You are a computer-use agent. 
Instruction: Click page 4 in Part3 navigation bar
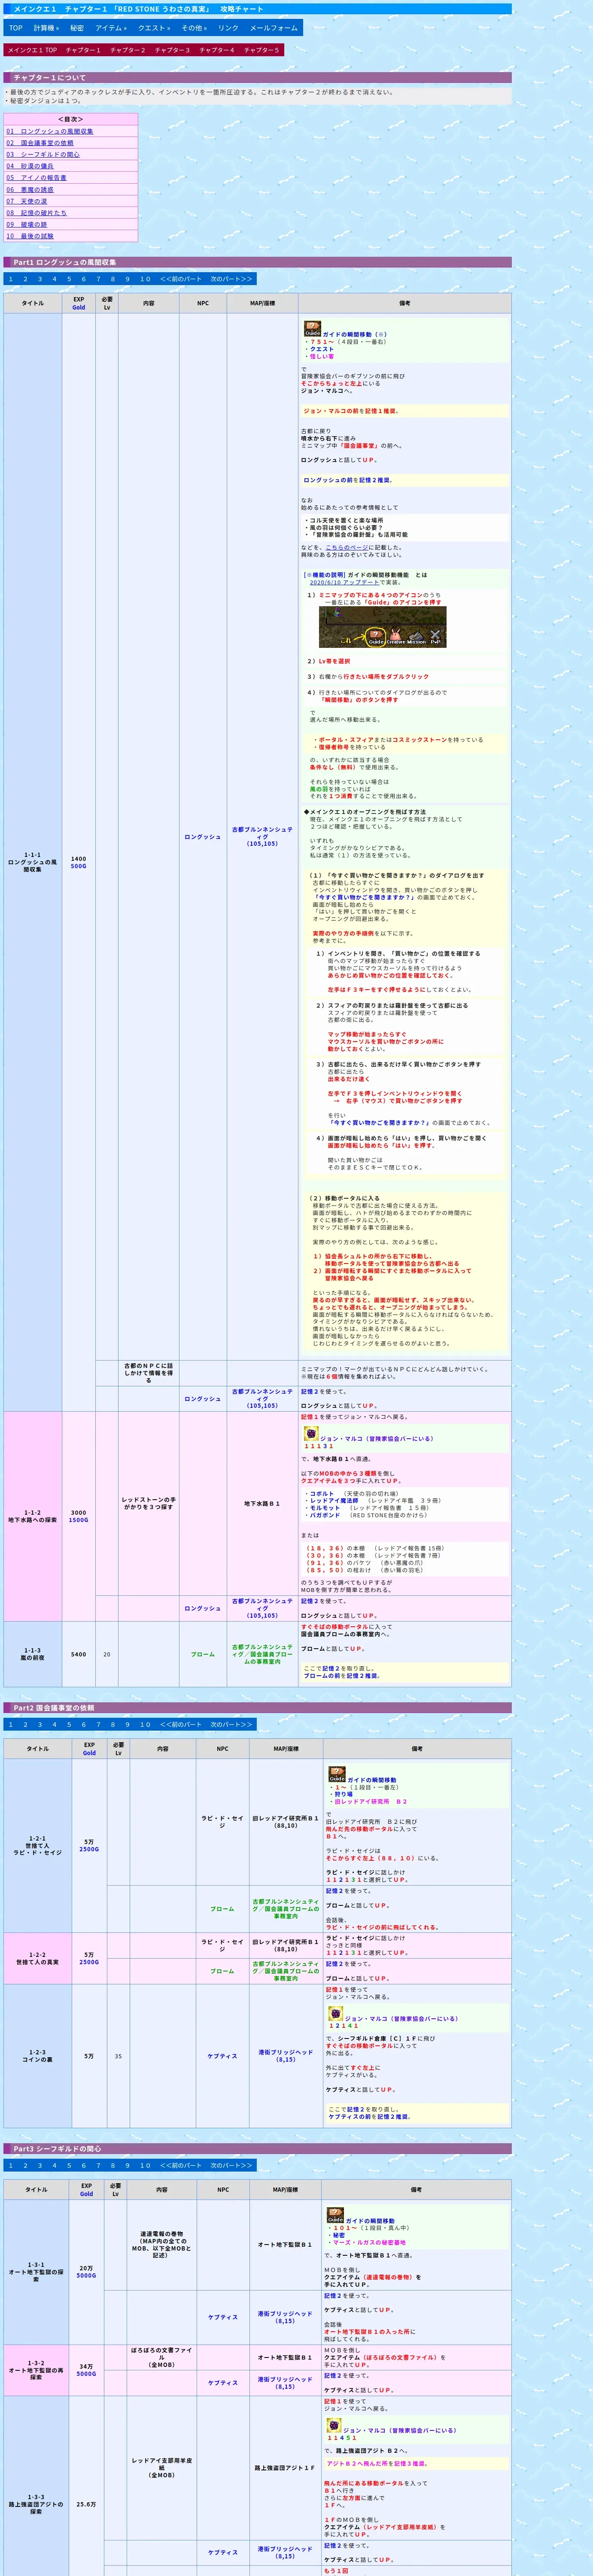[x=54, y=2165]
